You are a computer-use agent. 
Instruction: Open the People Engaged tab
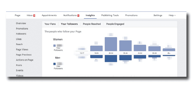(115, 24)
